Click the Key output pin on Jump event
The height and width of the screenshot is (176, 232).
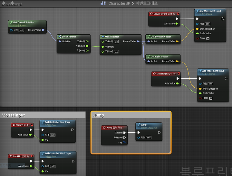124,142
